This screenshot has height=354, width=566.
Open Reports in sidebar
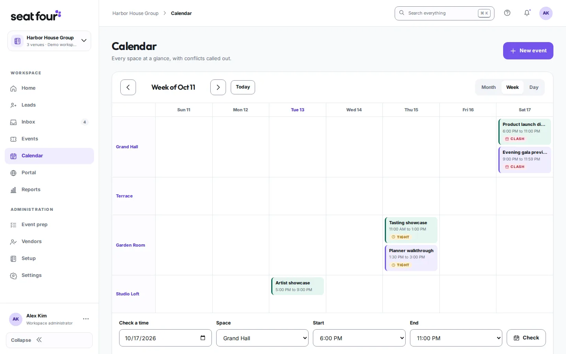coord(49,190)
